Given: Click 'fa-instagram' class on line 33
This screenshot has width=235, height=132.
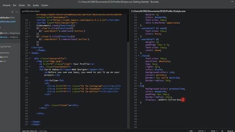Looking at the screenshot, I should [x=93, y=86].
